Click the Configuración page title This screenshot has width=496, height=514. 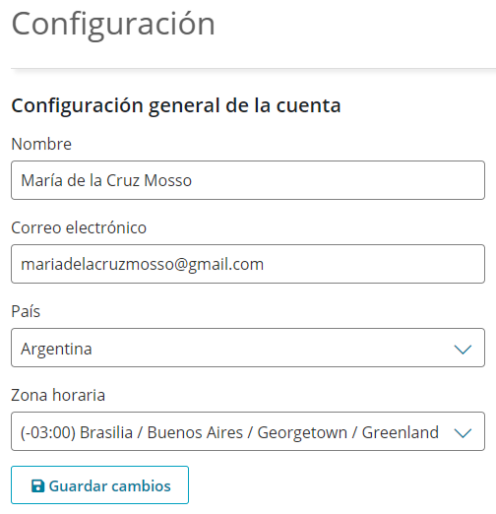coord(113,25)
